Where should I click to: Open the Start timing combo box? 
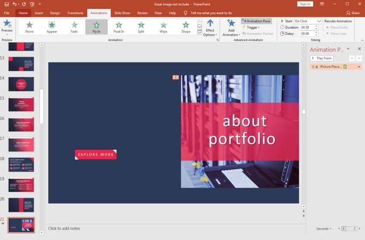[x=307, y=21]
